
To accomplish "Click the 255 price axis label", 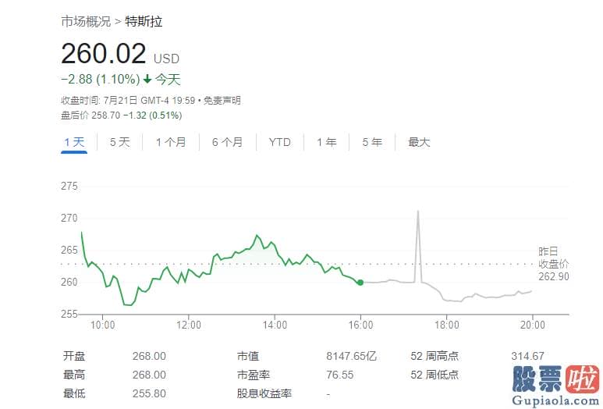I will pos(69,314).
